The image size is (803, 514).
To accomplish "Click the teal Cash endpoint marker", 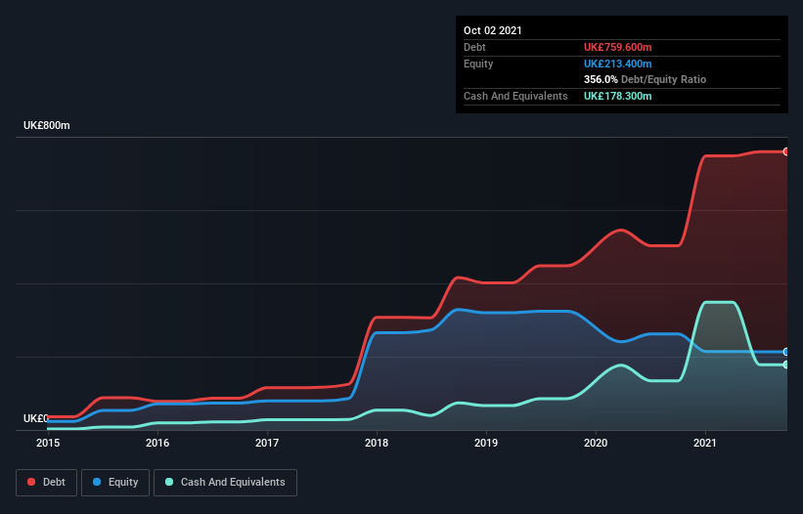I will (x=786, y=364).
